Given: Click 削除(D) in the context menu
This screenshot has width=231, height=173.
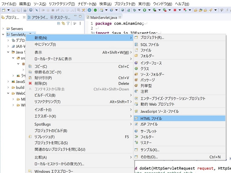Looking at the screenshot, I should (79, 83).
